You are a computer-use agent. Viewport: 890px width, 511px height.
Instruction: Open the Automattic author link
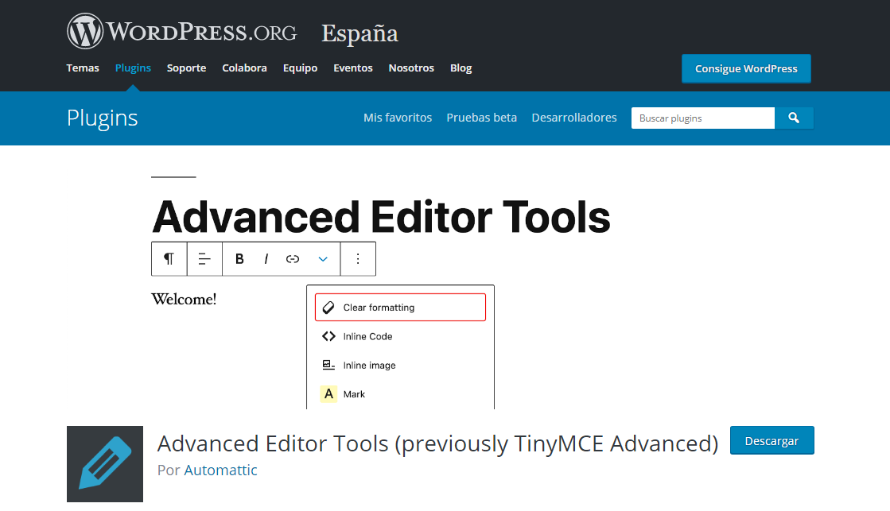pos(221,470)
